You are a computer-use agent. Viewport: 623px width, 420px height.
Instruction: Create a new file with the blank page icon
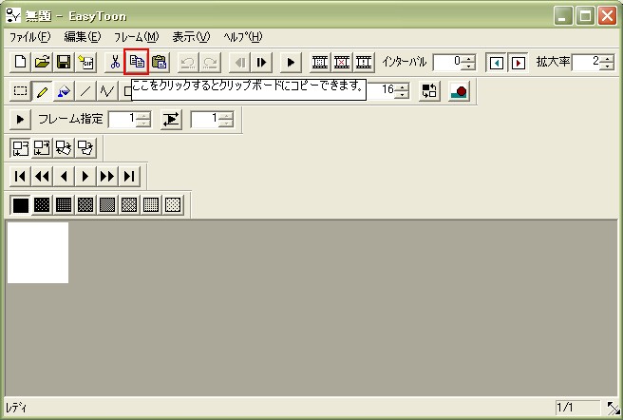(x=20, y=62)
